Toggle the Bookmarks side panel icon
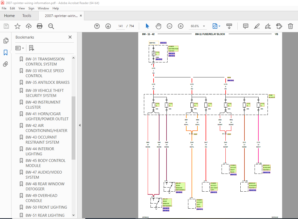This screenshot has height=219, width=298. coord(6,53)
